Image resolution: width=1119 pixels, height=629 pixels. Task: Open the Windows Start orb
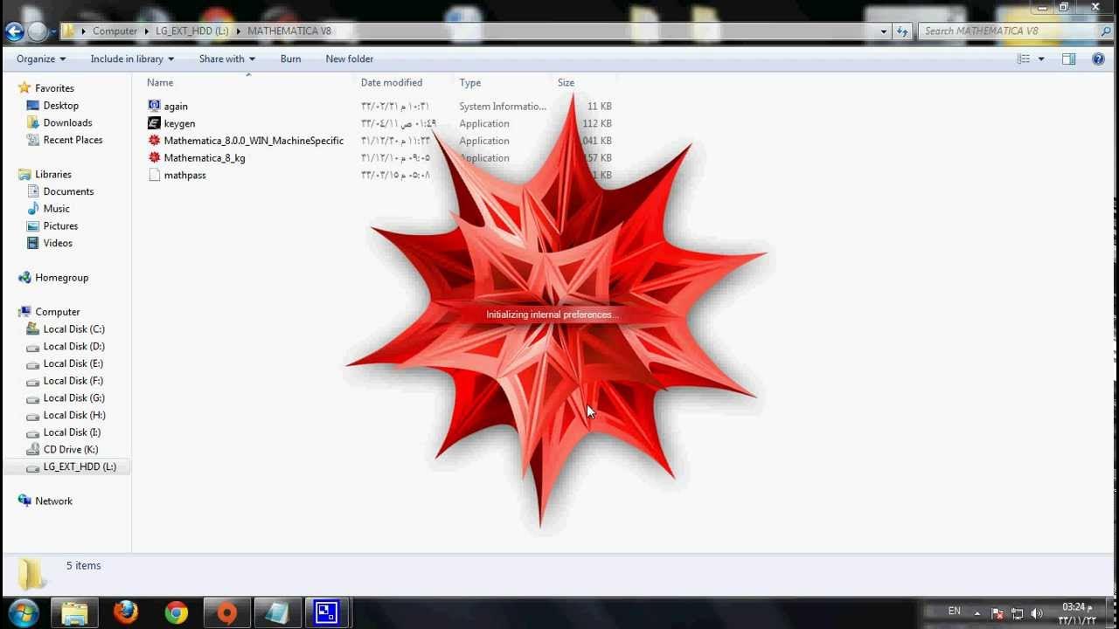pyautogui.click(x=24, y=612)
